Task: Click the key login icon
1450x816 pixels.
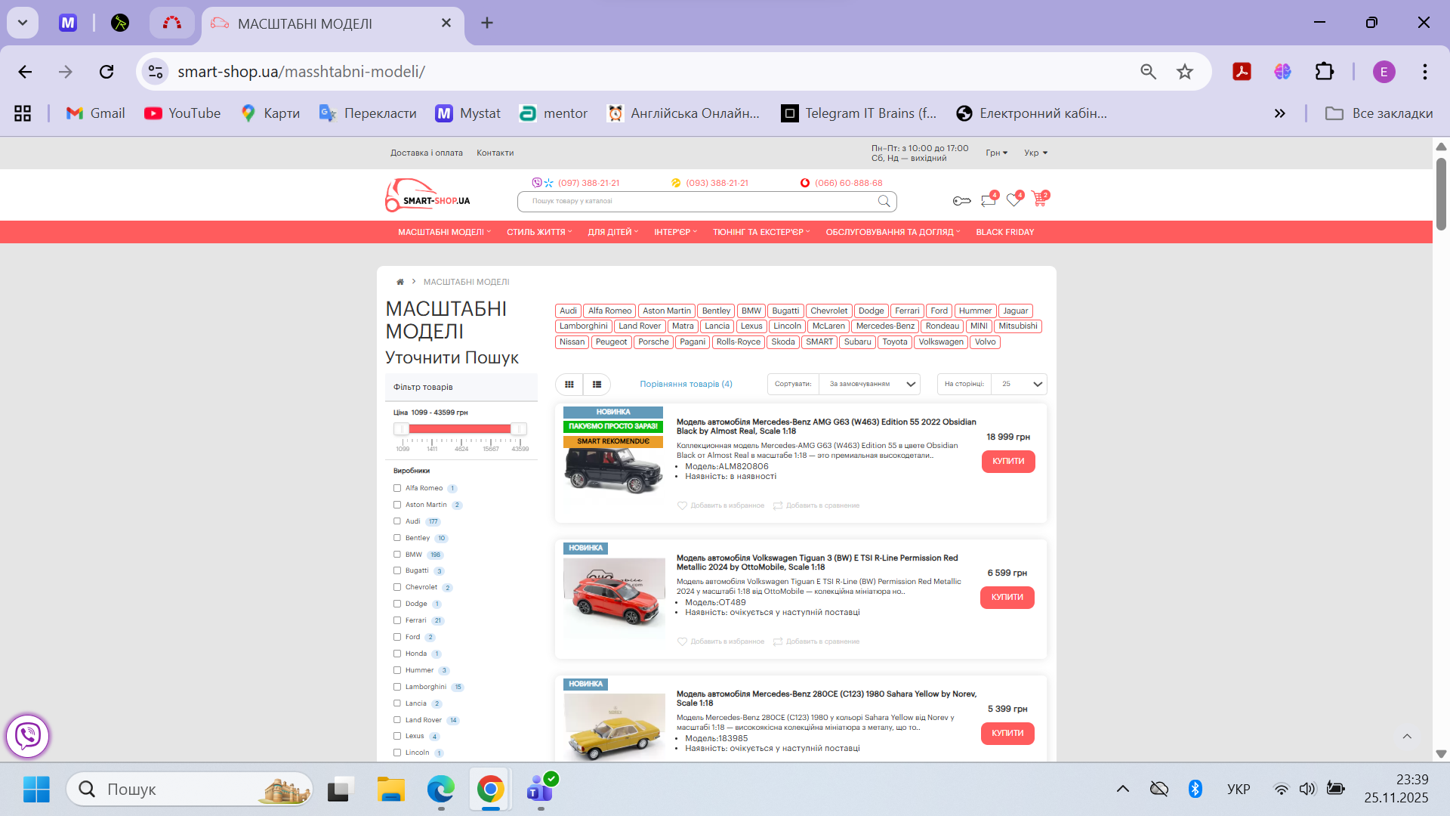Action: pyautogui.click(x=961, y=201)
